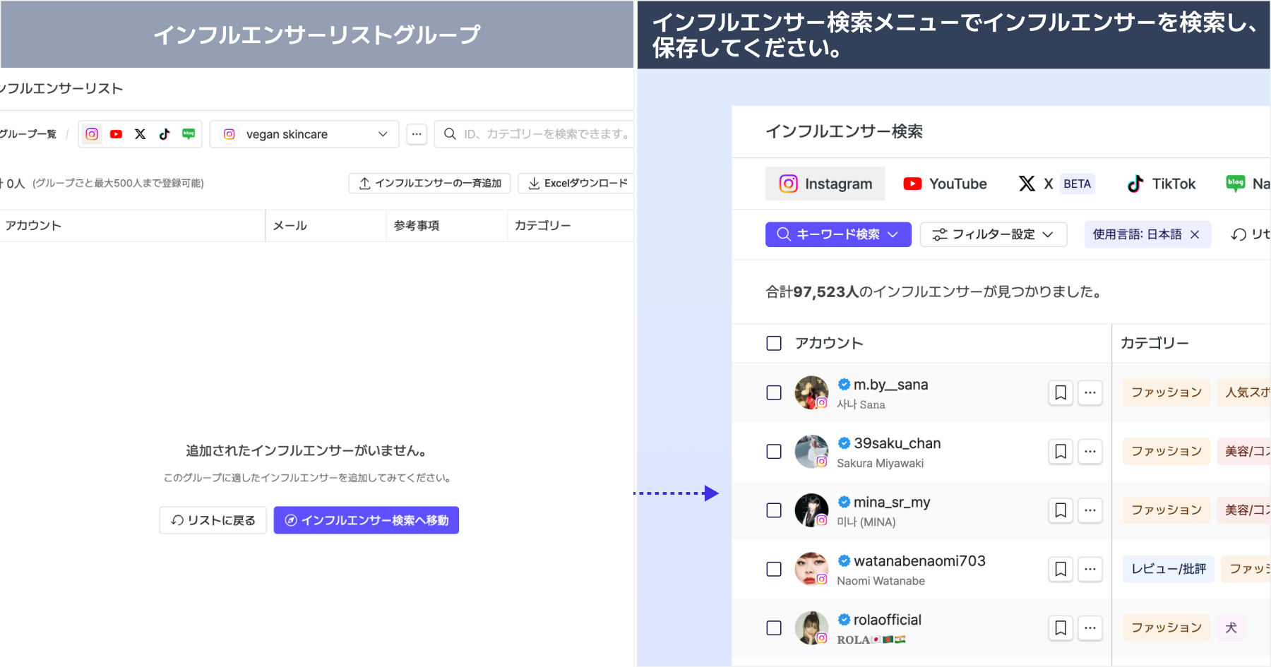The width and height of the screenshot is (1271, 667).
Task: Expand the キーワード検索 dropdown
Action: (837, 234)
